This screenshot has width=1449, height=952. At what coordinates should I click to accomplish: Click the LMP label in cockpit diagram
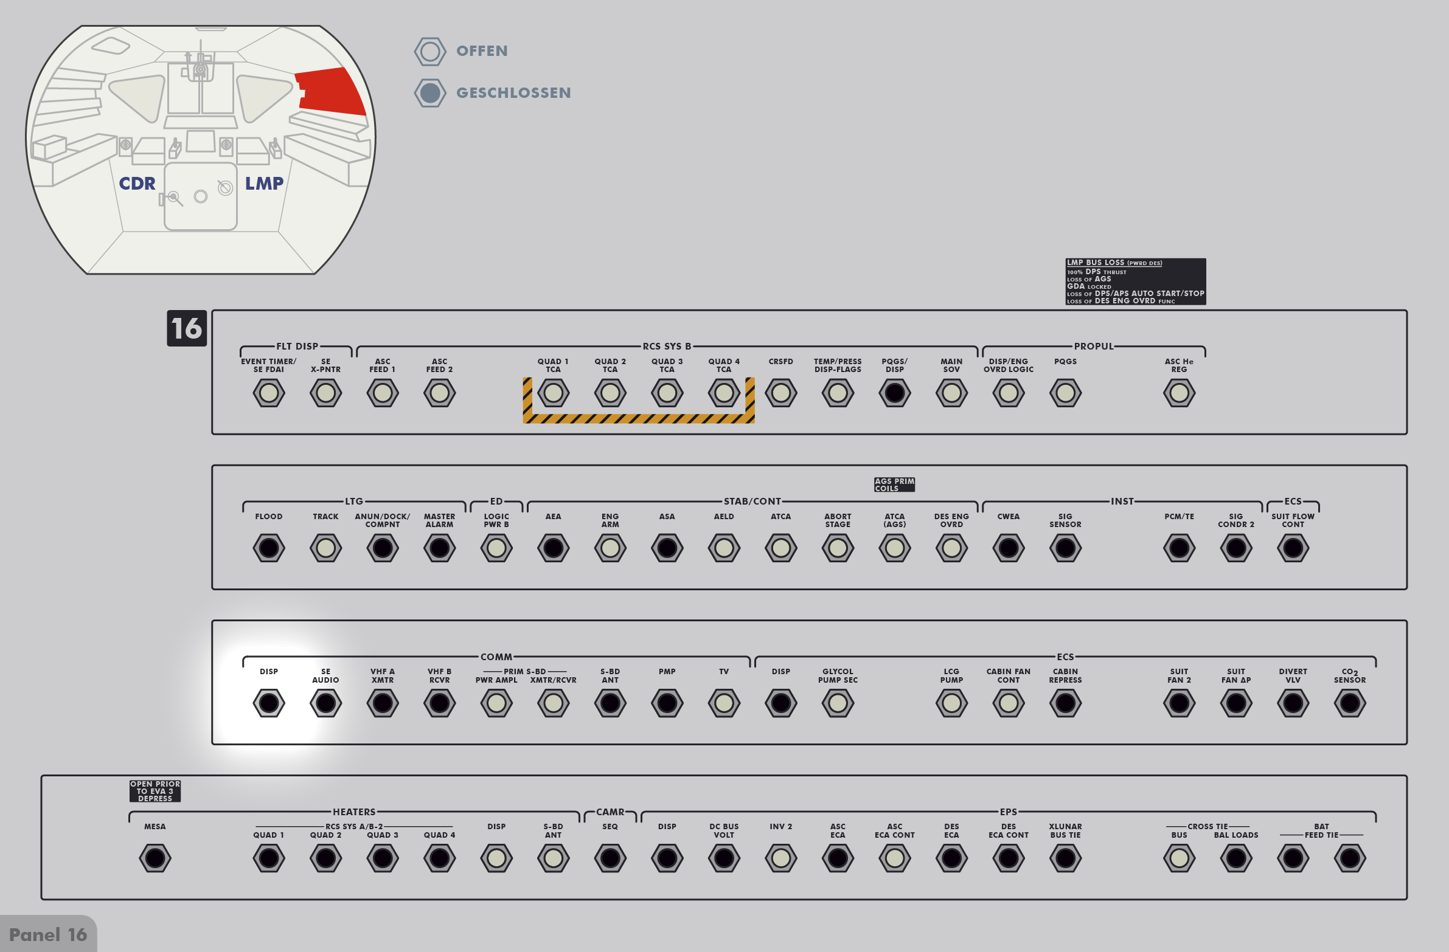(264, 183)
